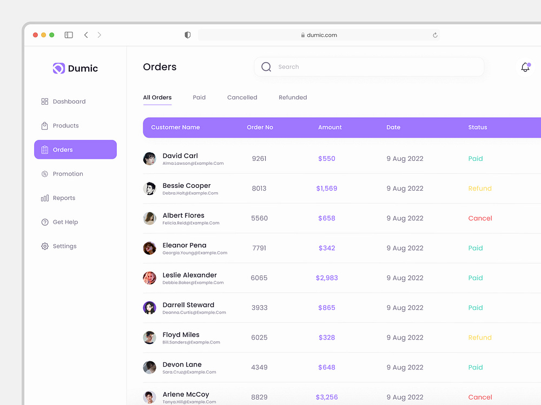
Task: Open the Refunded tab
Action: pos(293,98)
